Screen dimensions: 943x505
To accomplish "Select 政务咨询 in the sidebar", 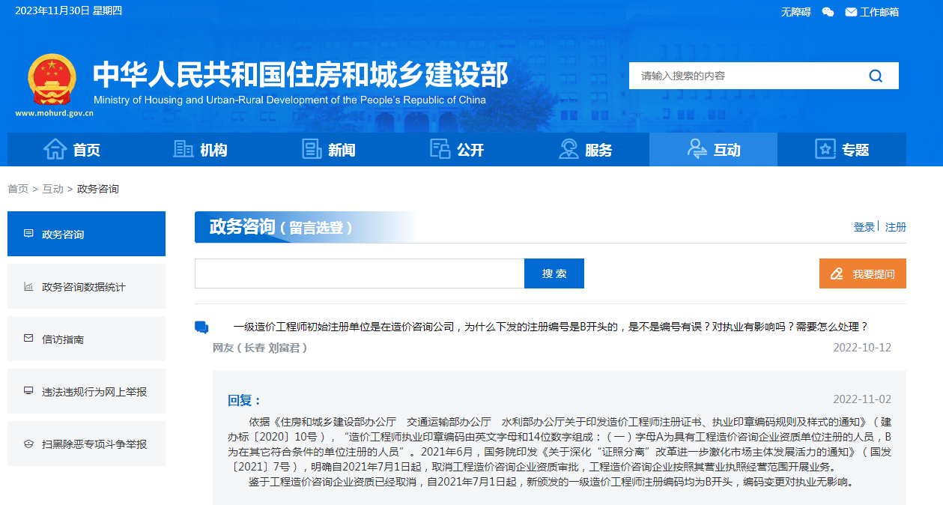I will tap(86, 234).
